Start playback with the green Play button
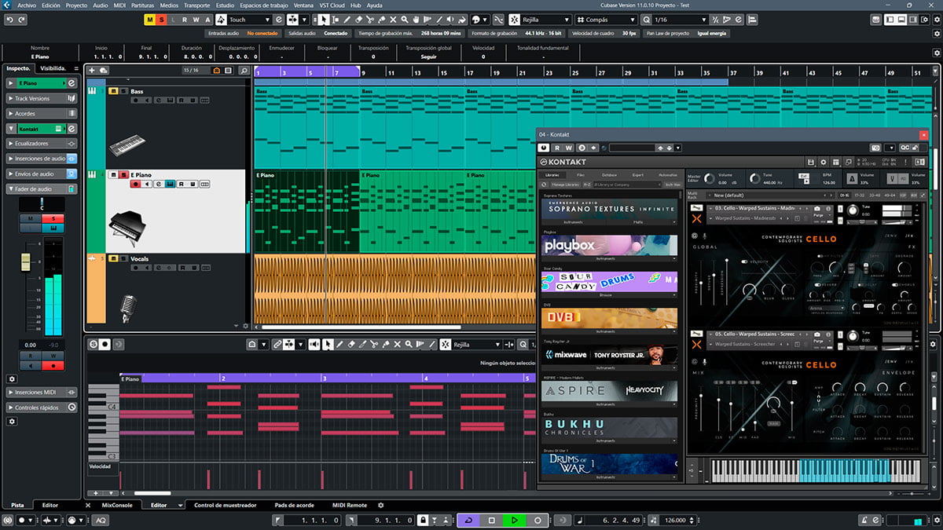 [515, 520]
